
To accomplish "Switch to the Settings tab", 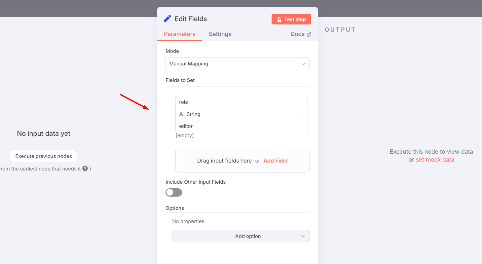I will click(220, 34).
